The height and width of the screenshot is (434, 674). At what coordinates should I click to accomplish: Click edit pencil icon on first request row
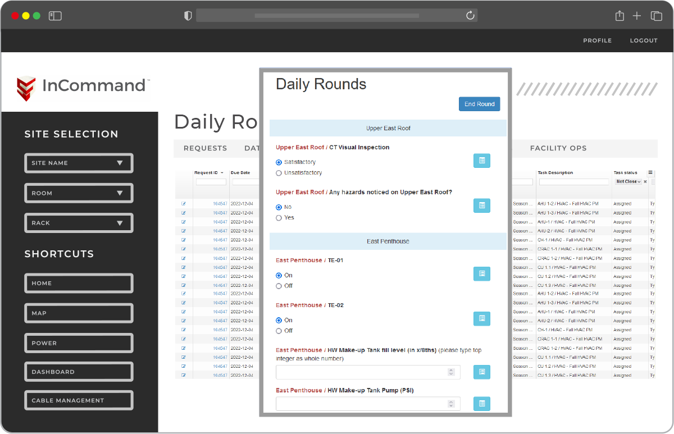[183, 203]
